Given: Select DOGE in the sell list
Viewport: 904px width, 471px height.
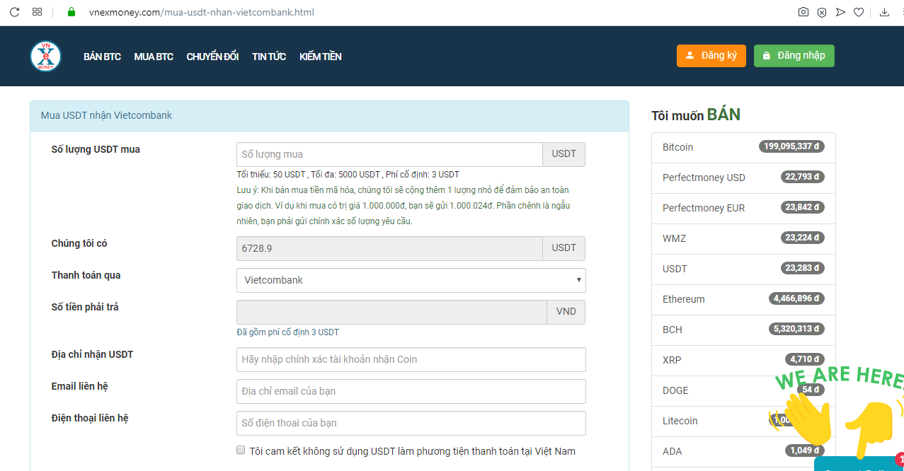Looking at the screenshot, I should 743,390.
